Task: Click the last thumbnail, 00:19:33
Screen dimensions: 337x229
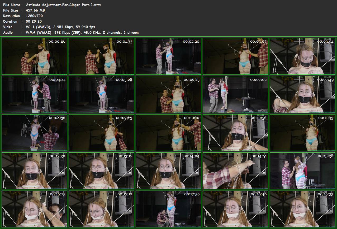Action: click(302, 209)
